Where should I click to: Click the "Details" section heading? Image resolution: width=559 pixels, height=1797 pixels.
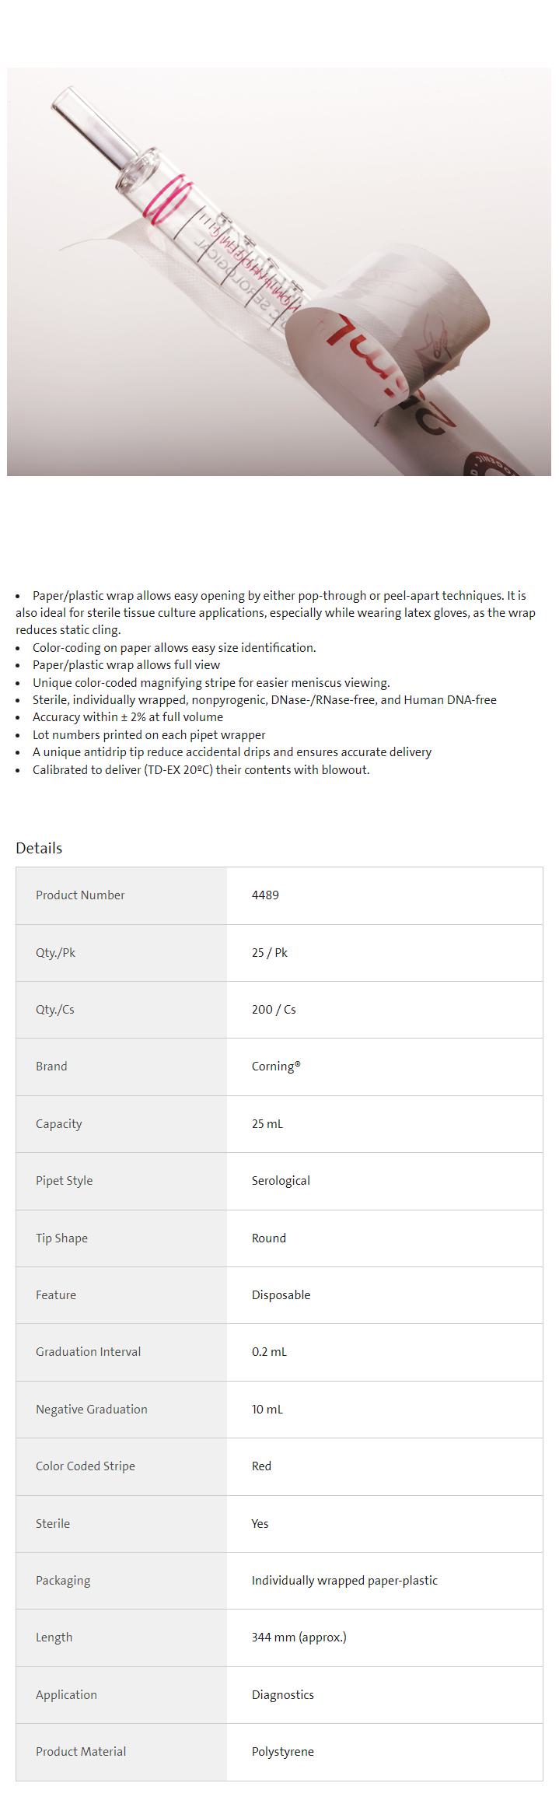[x=39, y=848]
